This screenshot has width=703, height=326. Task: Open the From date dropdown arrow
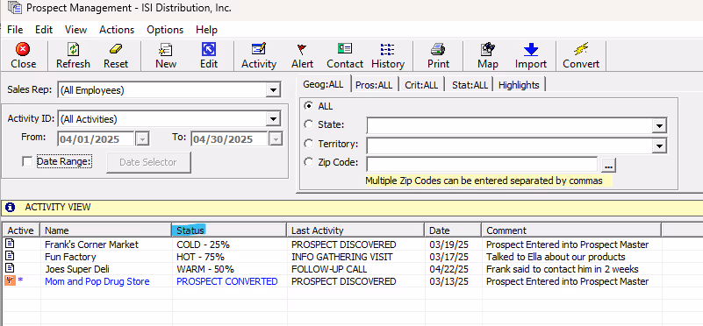tap(142, 139)
